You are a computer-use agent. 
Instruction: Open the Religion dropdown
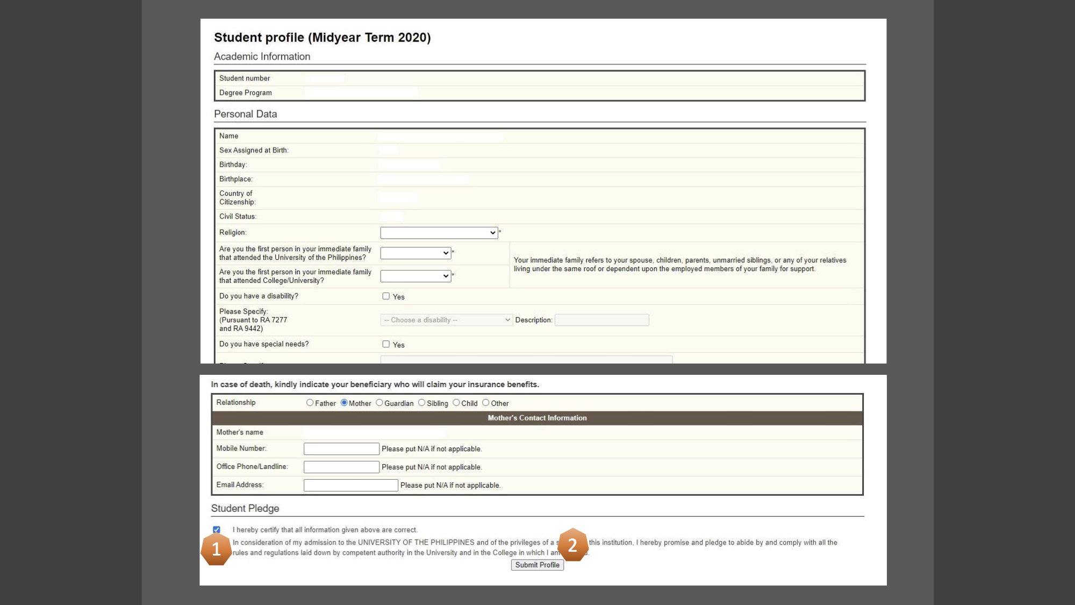tap(439, 233)
